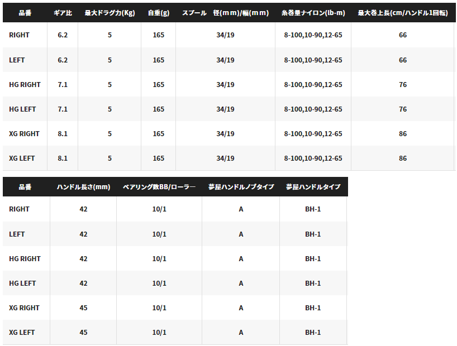Click retrieve length 76 in HG RIGHT row
This screenshot has width=457, height=346.
403,84
